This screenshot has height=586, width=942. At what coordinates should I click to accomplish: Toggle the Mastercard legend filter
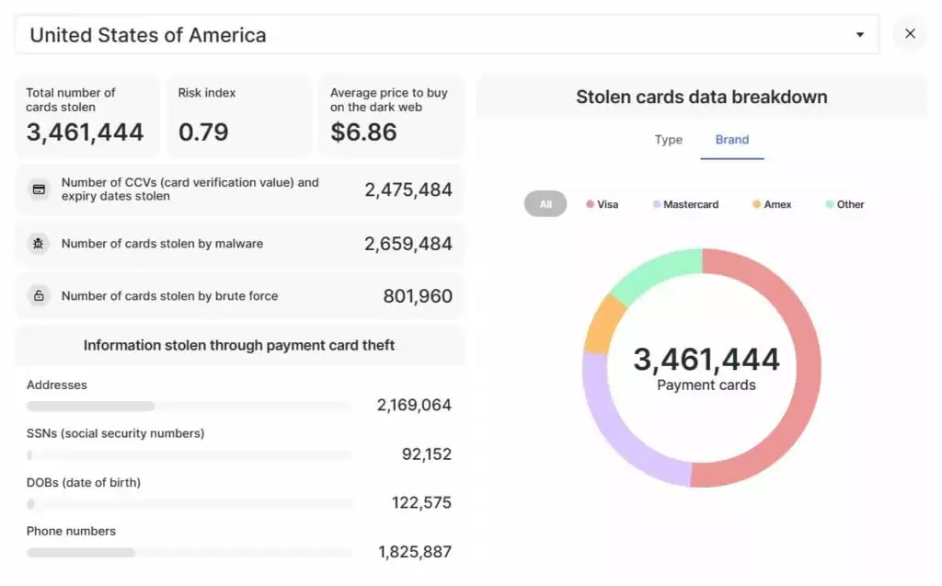coord(685,204)
